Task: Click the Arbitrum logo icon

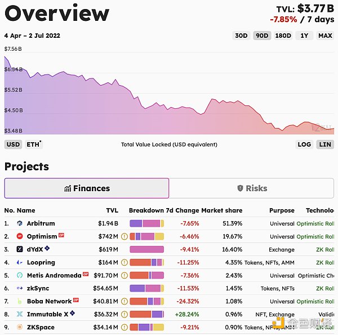Action: click(x=20, y=223)
